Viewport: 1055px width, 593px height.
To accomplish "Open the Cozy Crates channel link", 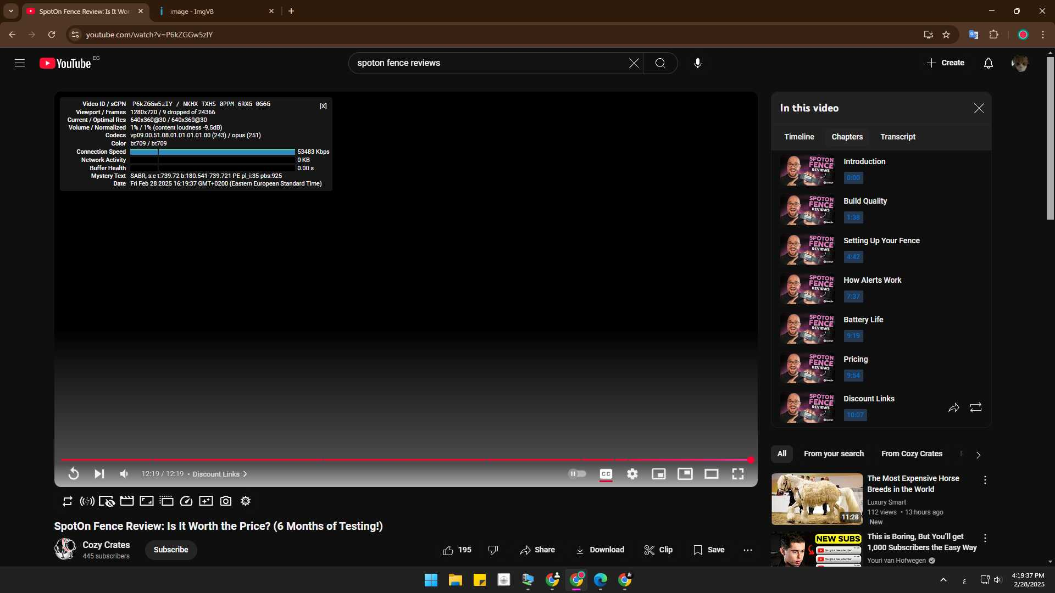I will (x=106, y=545).
